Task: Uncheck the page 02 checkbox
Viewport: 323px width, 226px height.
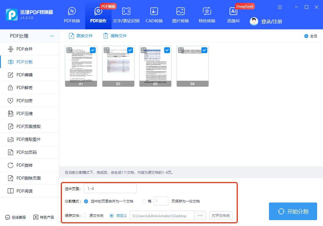Action: point(130,50)
